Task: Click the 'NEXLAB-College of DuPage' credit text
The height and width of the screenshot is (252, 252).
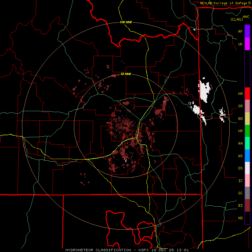Action: pos(224,3)
